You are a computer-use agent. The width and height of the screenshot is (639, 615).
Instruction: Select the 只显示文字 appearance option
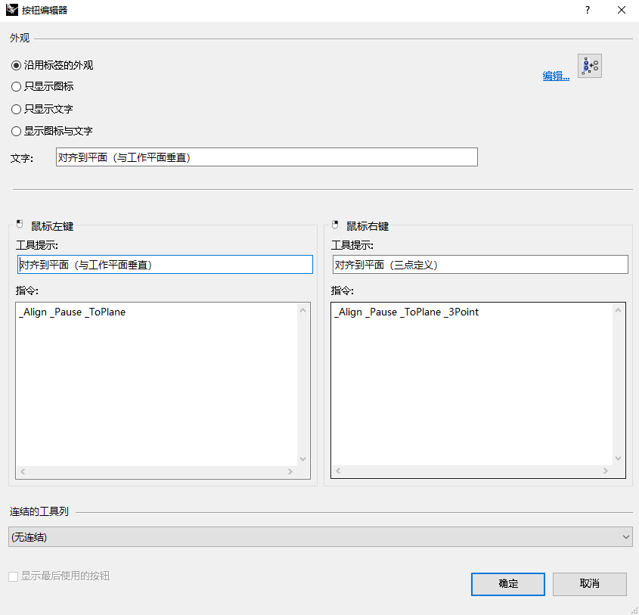pos(16,109)
